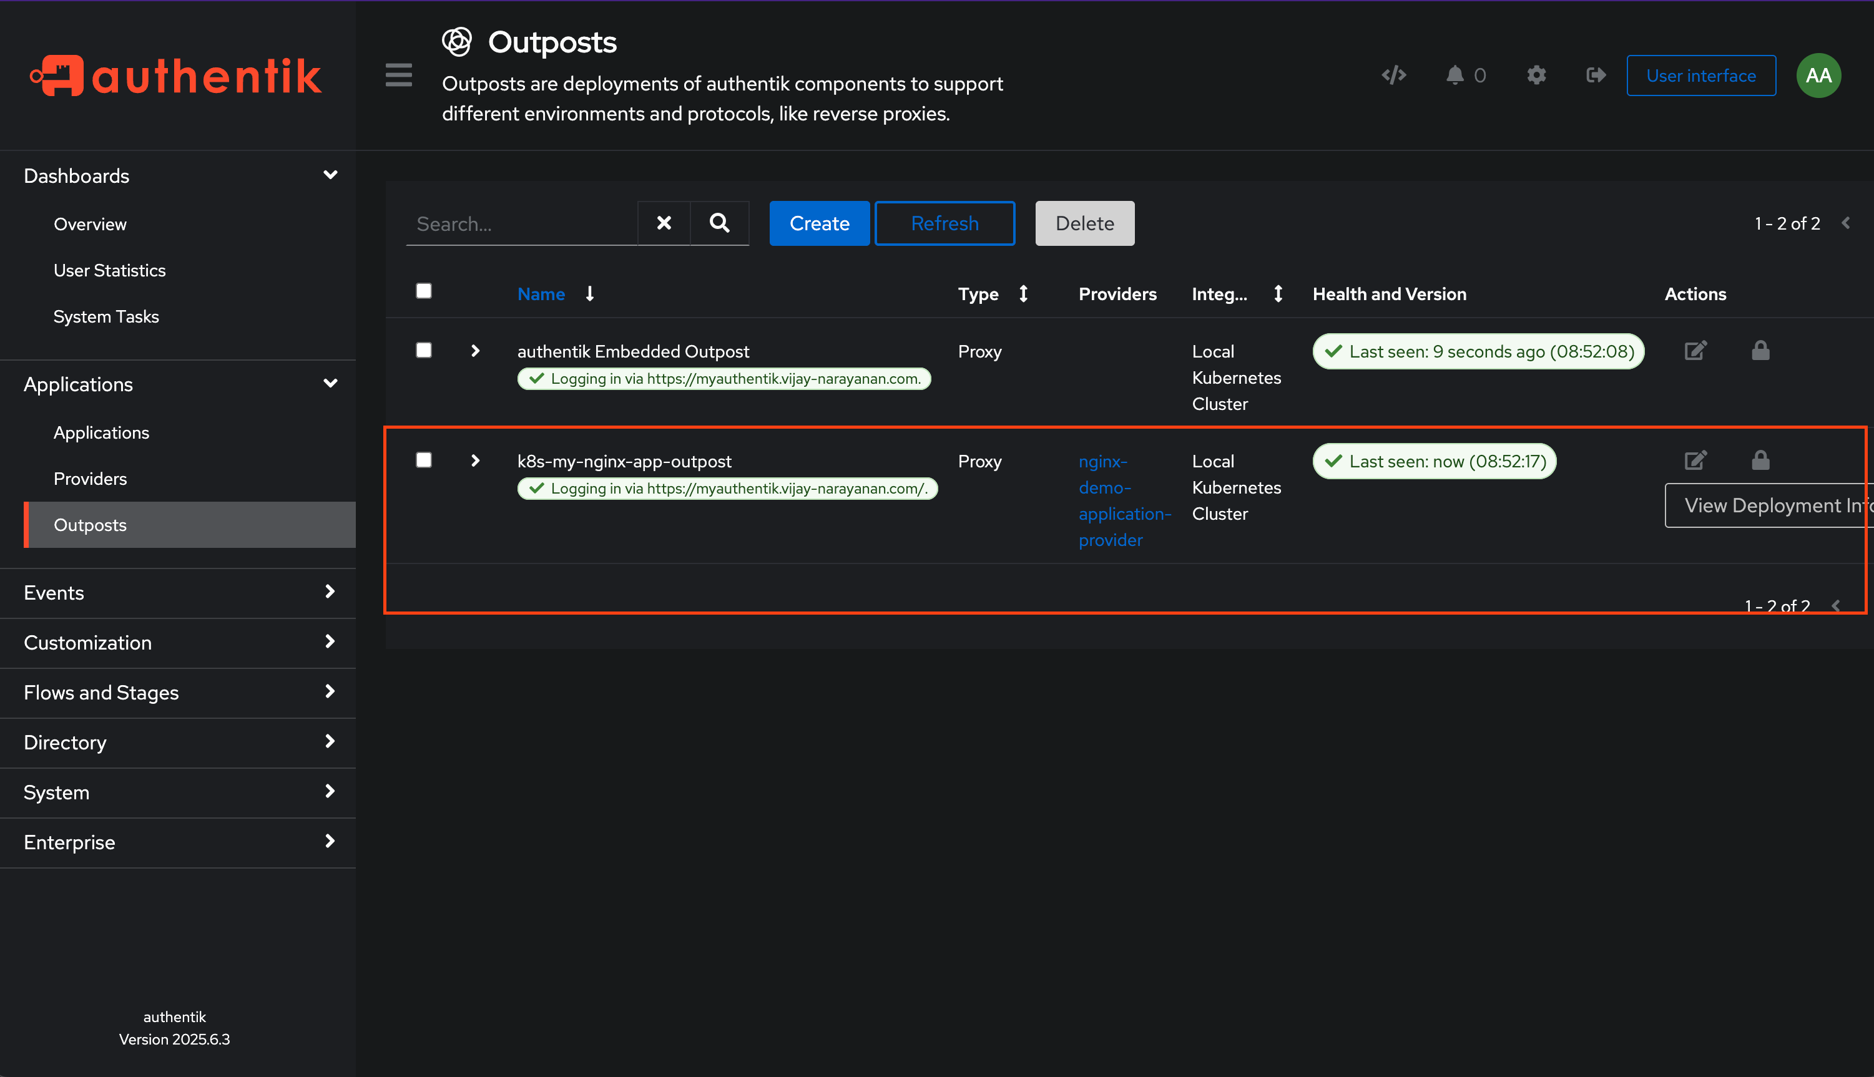1874x1077 pixels.
Task: Expand the System section
Action: [x=177, y=792]
